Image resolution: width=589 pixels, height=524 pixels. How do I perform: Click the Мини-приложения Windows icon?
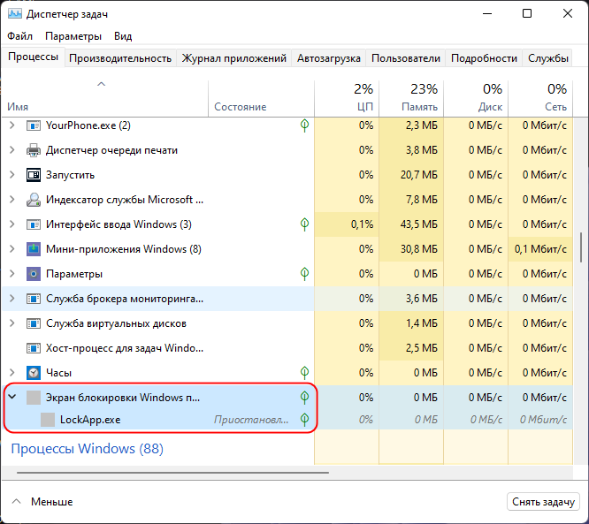(x=34, y=249)
